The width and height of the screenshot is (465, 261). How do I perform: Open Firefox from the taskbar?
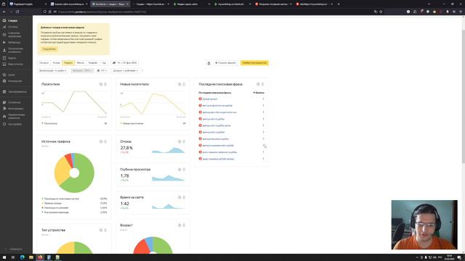(x=40, y=257)
